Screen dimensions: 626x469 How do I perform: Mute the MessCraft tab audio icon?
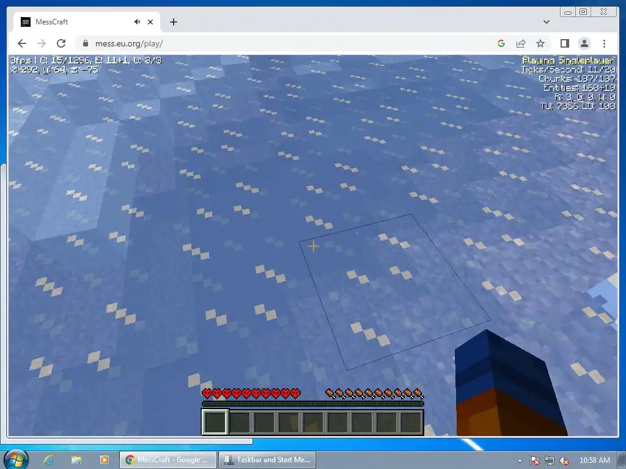pos(138,22)
